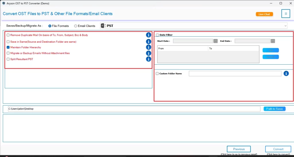Click the Start Date field
This screenshot has height=157, width=294.
click(x=193, y=41)
